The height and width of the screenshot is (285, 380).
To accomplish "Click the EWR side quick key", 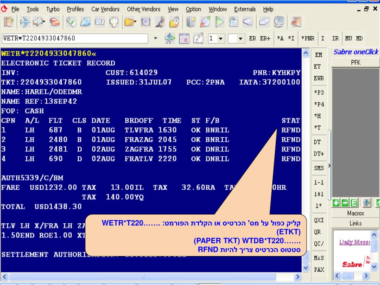I will pyautogui.click(x=319, y=78).
